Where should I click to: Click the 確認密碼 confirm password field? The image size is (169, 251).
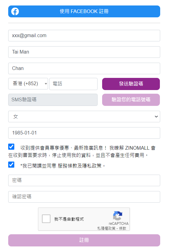(x=84, y=197)
